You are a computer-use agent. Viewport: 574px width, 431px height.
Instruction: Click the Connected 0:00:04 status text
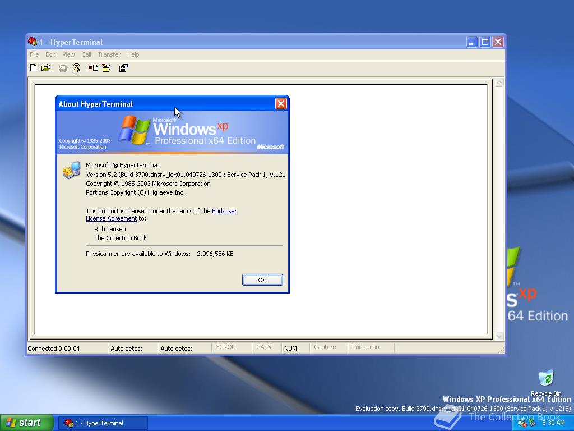tap(54, 349)
